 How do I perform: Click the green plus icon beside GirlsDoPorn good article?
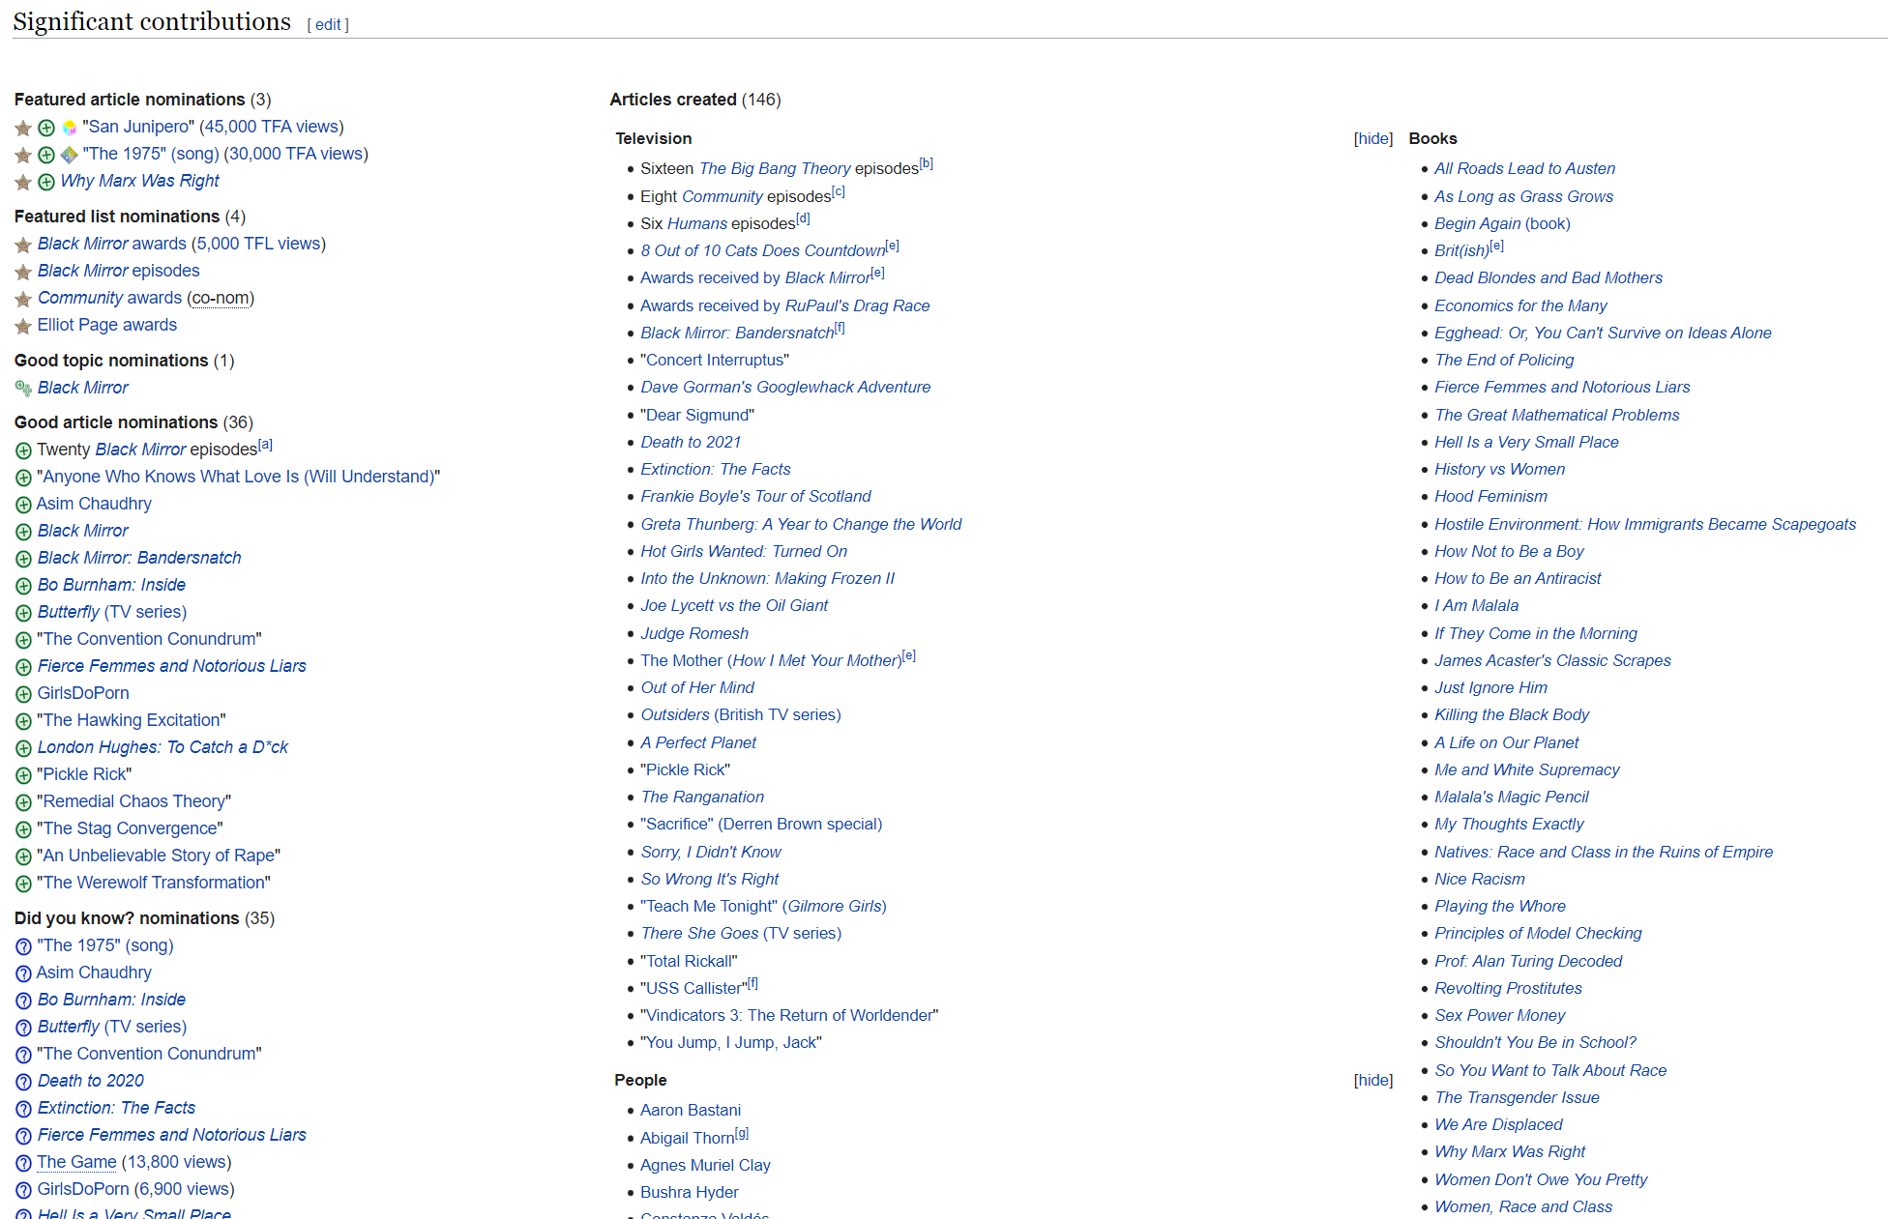tap(23, 694)
